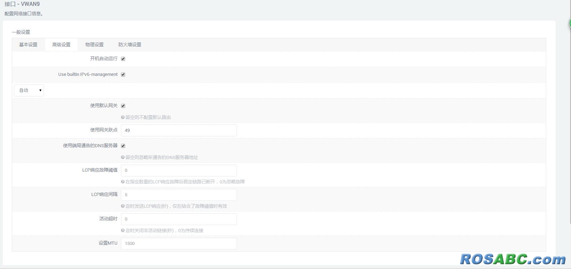The image size is (571, 269).
Task: Click the 配置网络接口信息 description text
Action: [24, 14]
